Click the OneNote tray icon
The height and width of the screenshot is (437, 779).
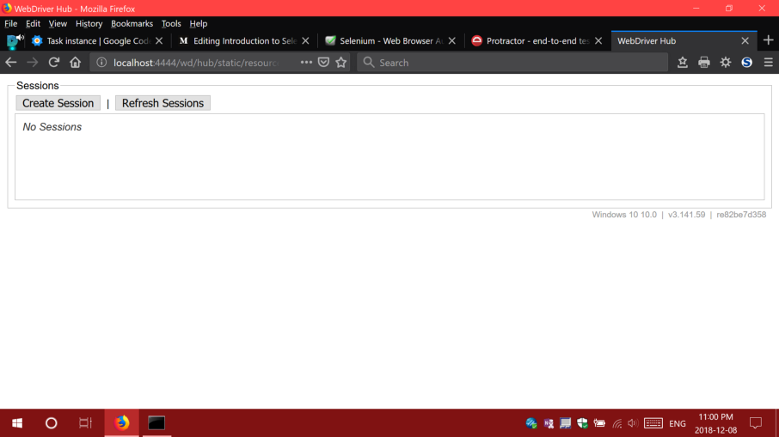coord(549,423)
